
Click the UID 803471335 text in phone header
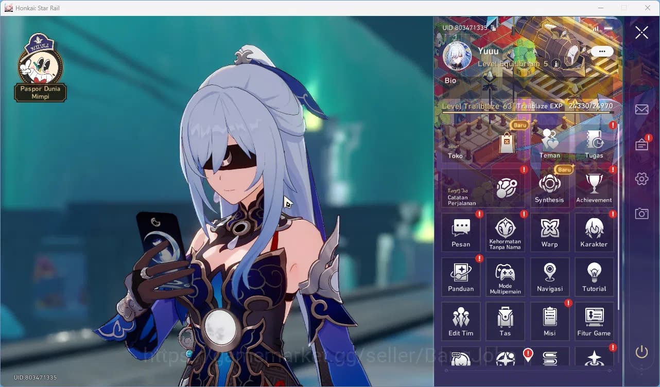click(x=464, y=28)
